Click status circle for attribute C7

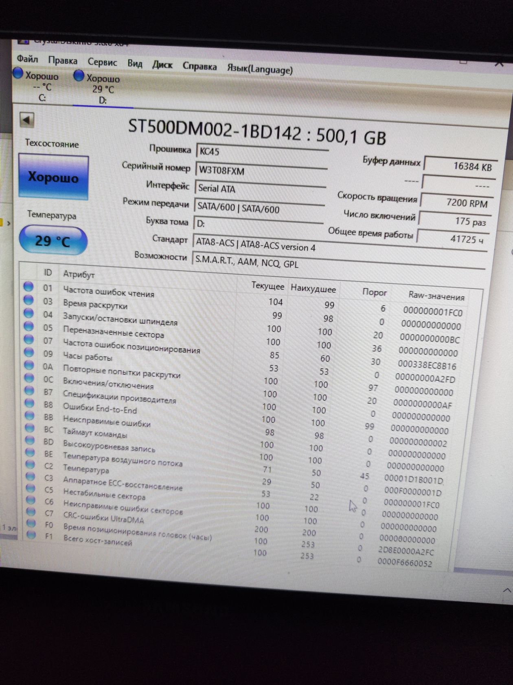point(31,511)
